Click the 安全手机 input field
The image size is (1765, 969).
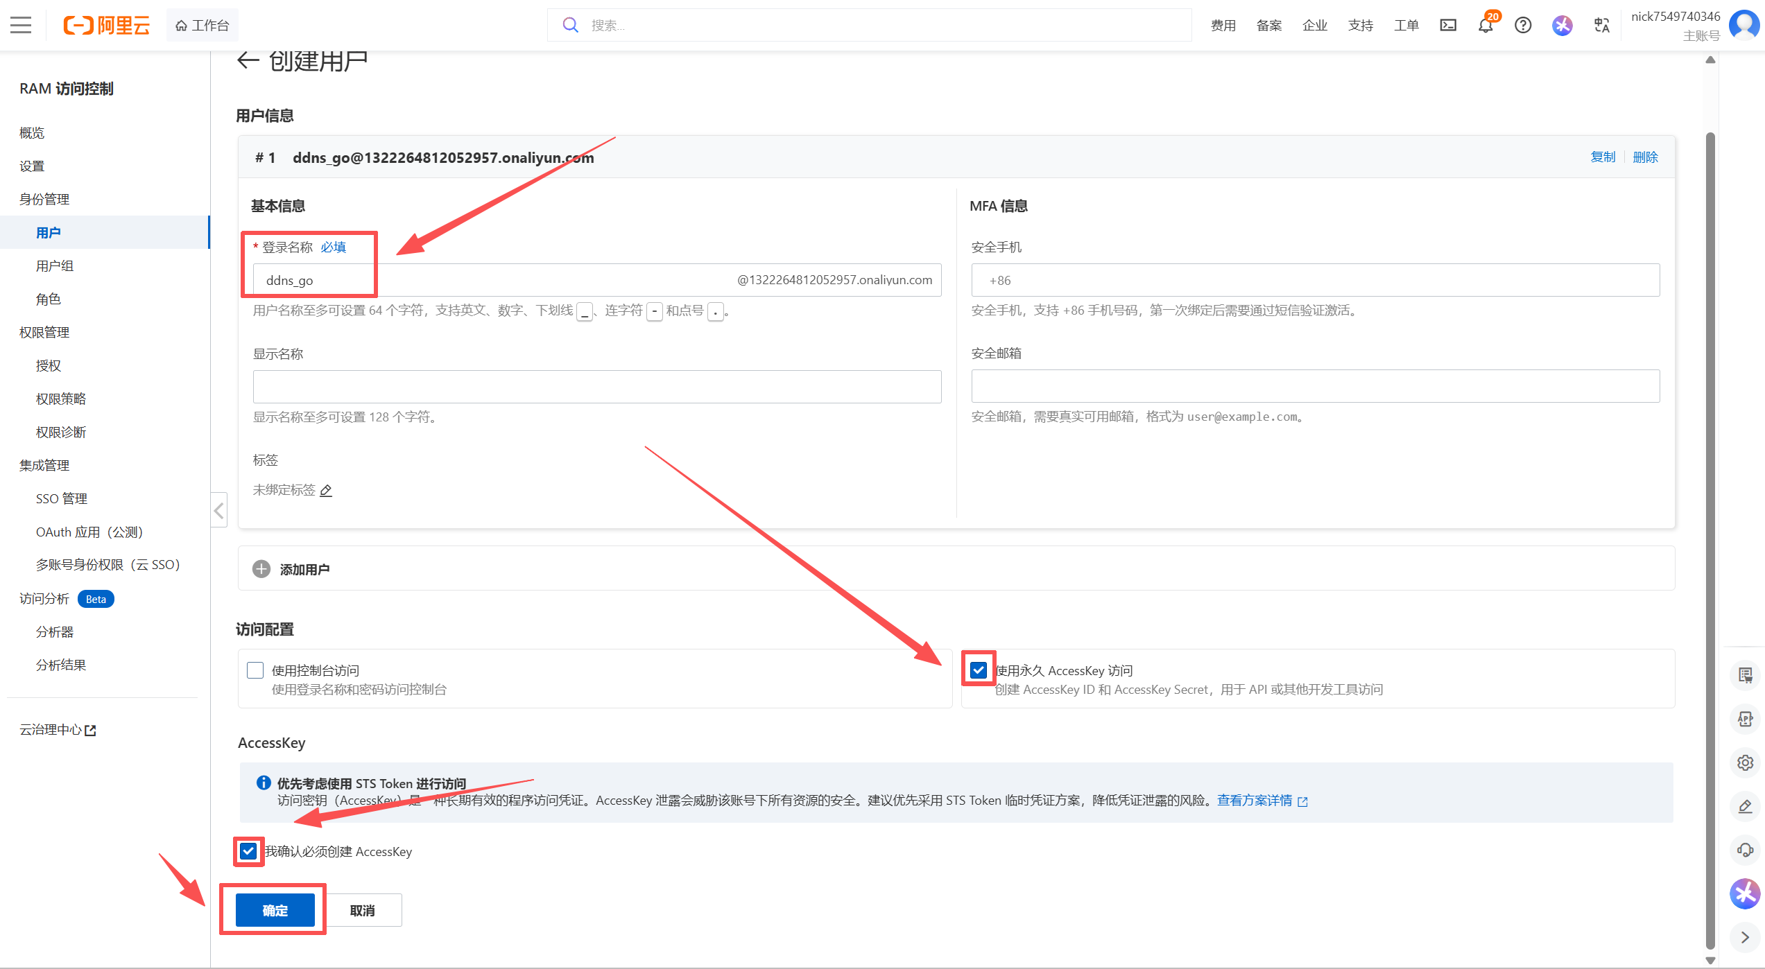[1315, 280]
